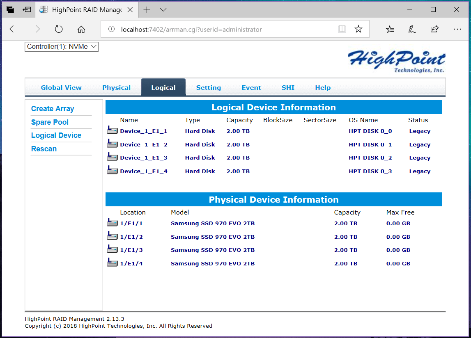Open the reading view book icon
The image size is (471, 338).
(342, 29)
